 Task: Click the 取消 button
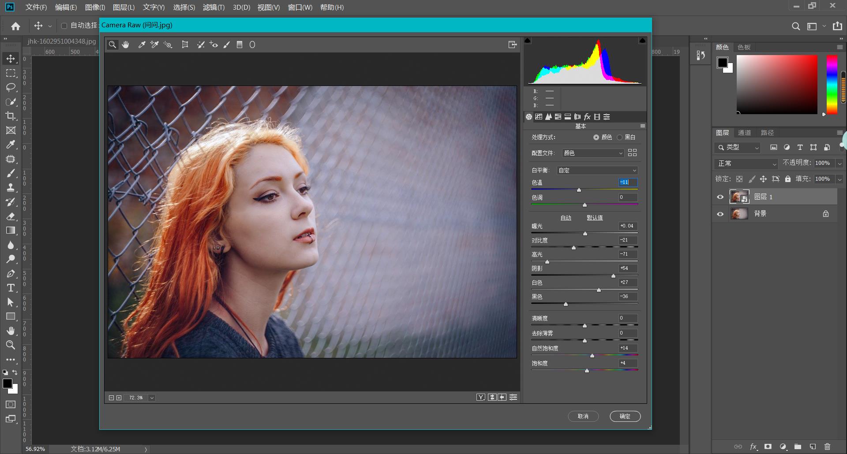pos(583,416)
